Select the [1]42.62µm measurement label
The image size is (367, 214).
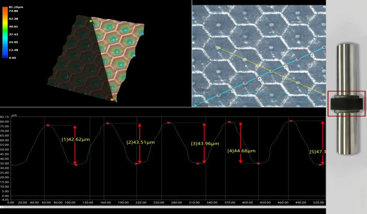click(x=75, y=139)
